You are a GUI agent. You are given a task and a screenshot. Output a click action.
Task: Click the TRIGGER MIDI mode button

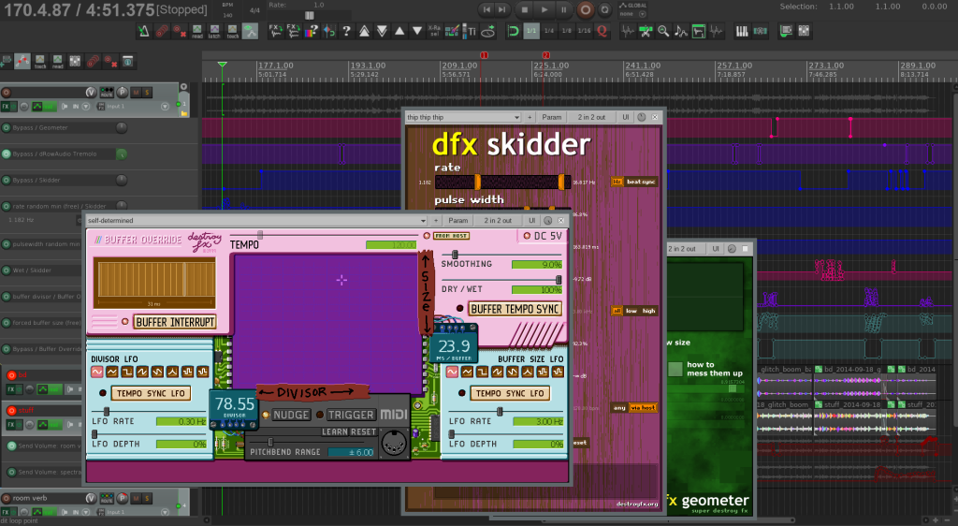351,415
